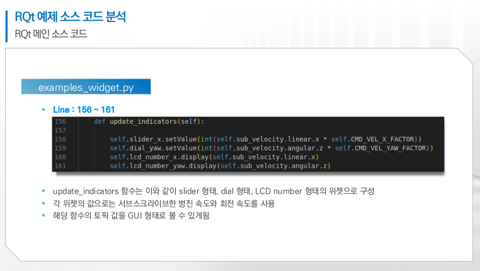Click the subtitle 'RQt 메인 소스 코드'

coord(51,33)
